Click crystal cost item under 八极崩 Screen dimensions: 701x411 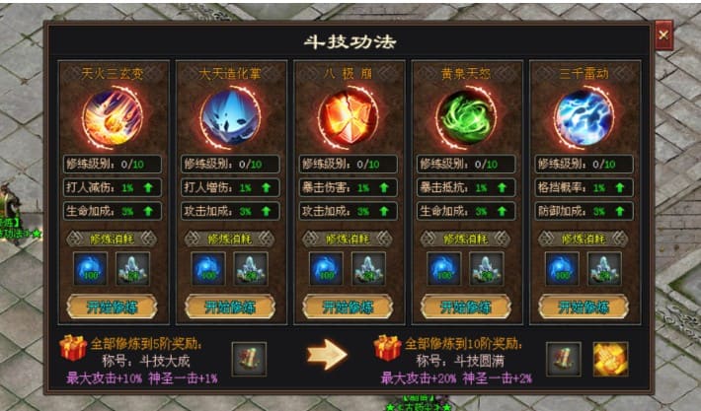click(x=368, y=269)
